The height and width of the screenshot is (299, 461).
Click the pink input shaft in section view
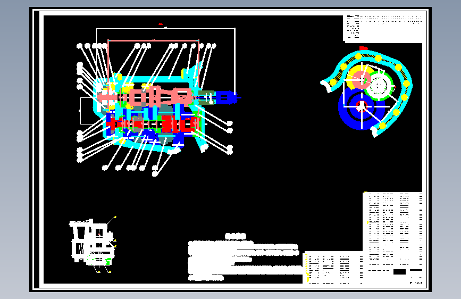(x=146, y=96)
